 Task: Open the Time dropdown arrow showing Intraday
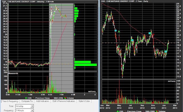pyautogui.click(x=32, y=106)
